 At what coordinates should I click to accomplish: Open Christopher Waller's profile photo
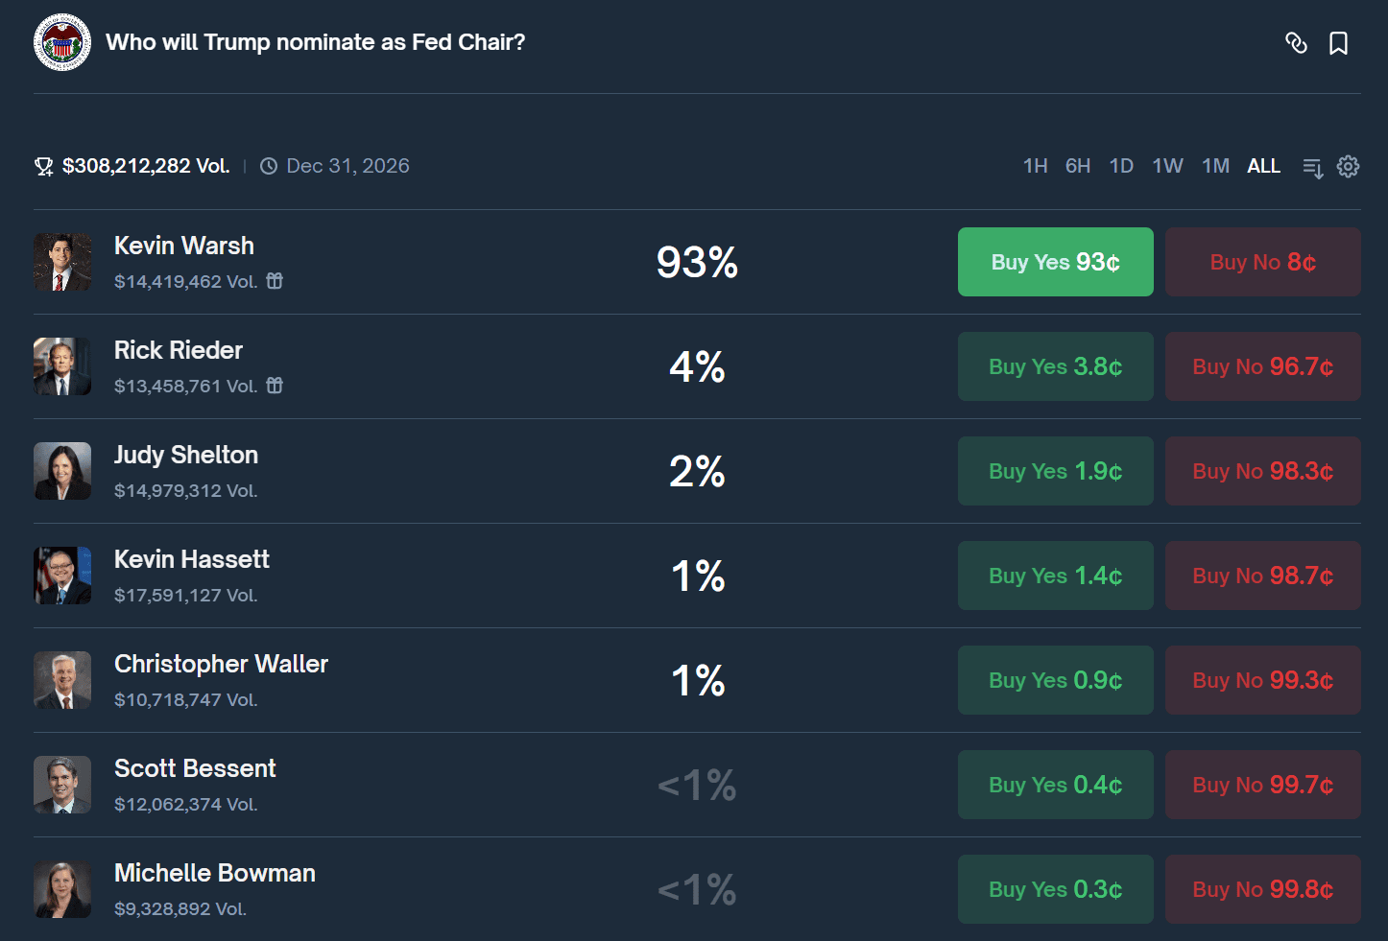coord(62,680)
